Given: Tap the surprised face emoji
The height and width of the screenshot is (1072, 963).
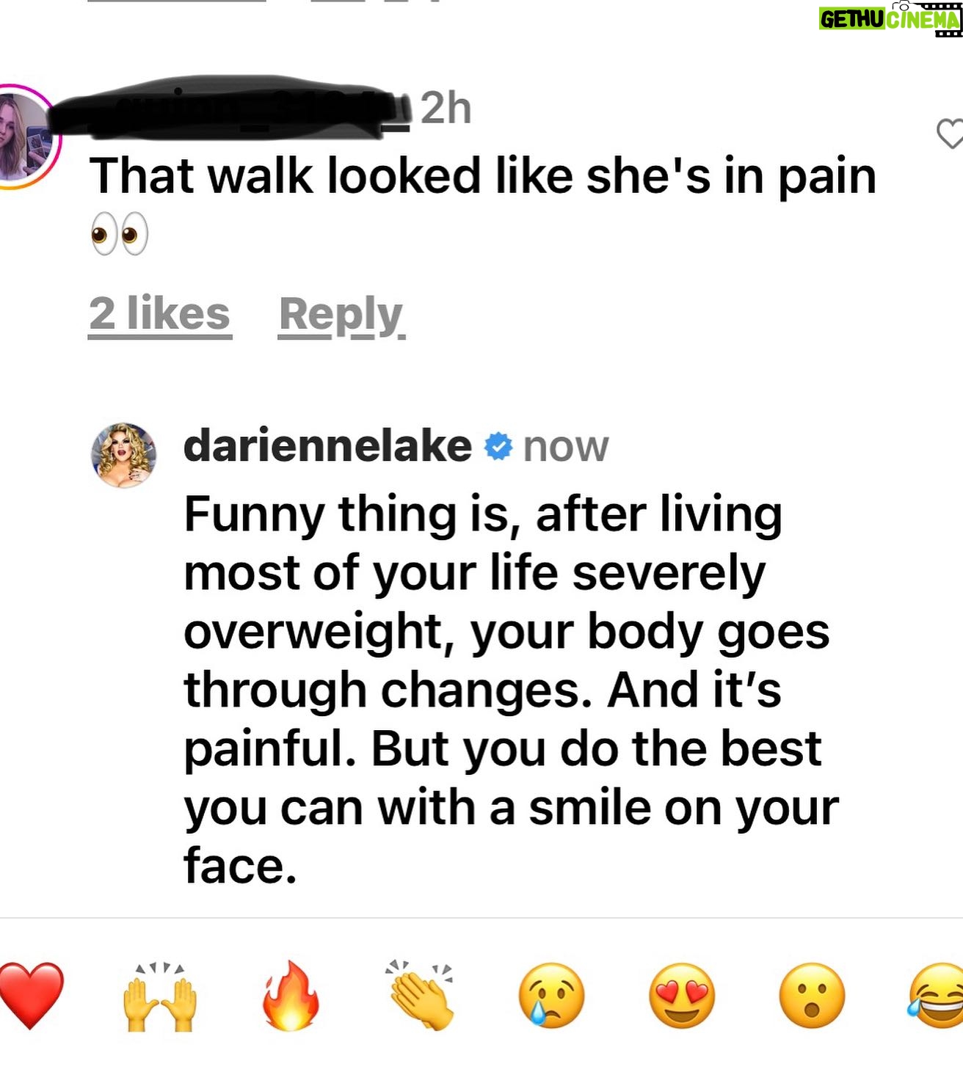Looking at the screenshot, I should pos(812,996).
